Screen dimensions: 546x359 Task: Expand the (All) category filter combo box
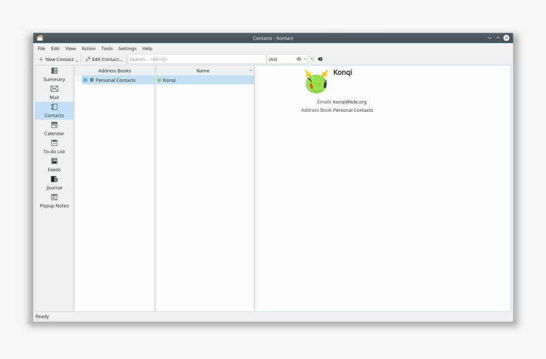coord(305,59)
